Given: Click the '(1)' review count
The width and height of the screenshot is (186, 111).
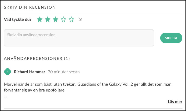Looking at the screenshot, I should [x=67, y=58].
